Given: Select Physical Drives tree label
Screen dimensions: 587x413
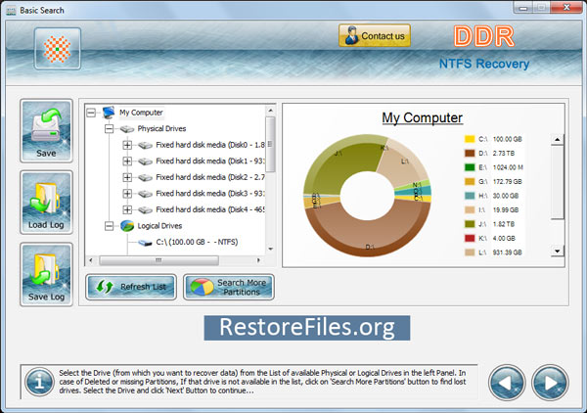Looking at the screenshot, I should coord(161,129).
